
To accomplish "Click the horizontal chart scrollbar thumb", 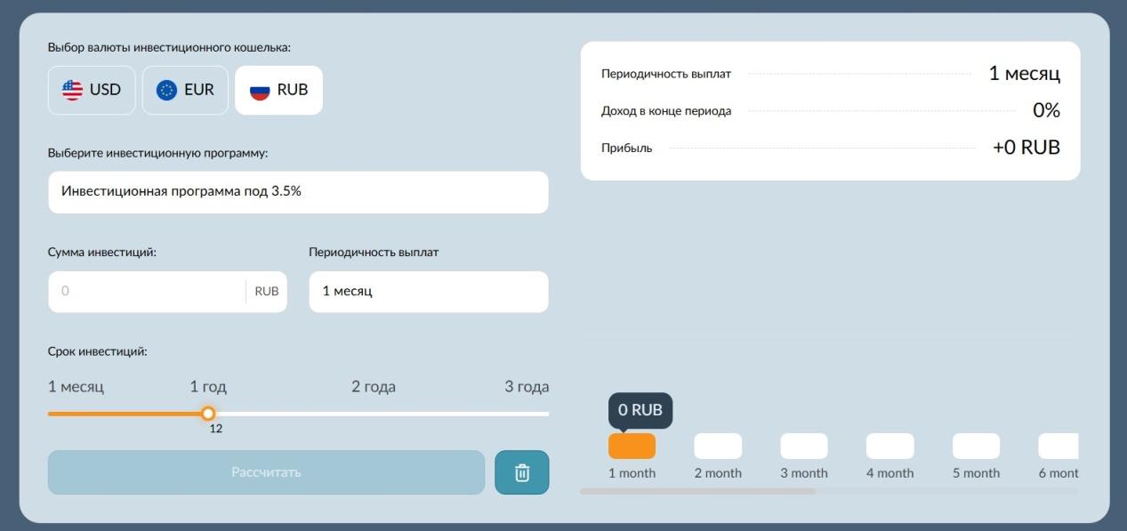I will [x=697, y=491].
